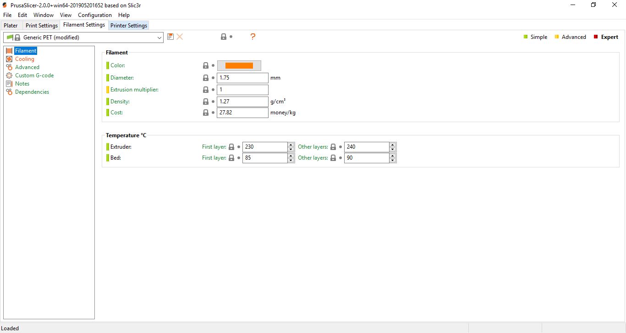Click the lock icon in the Color row
Viewport: 626px width, 333px height.
pos(206,65)
